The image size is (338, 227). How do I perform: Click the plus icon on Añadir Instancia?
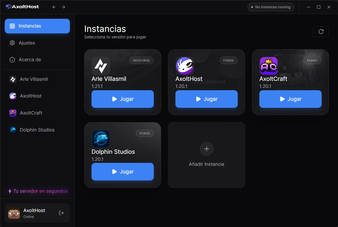click(206, 149)
